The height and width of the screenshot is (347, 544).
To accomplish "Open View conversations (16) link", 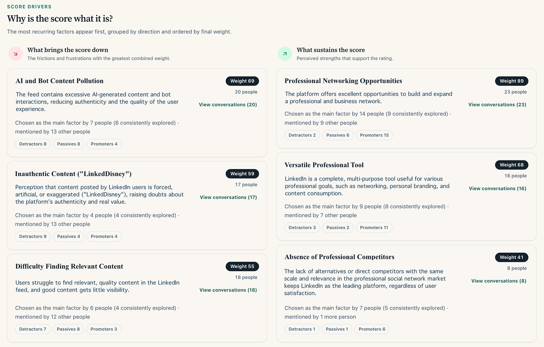I will click(x=498, y=188).
